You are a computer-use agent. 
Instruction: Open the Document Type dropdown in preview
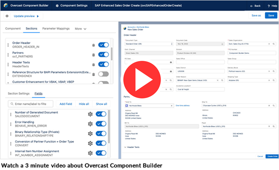point(149,44)
